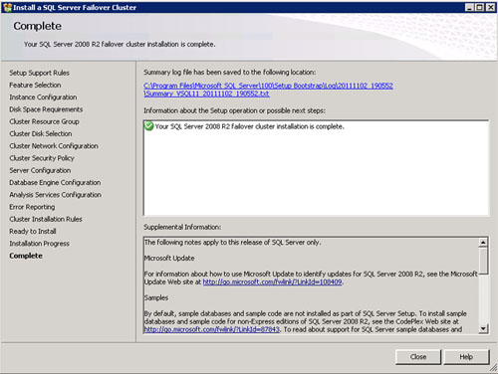Click the green success checkmark icon
The width and height of the screenshot is (498, 374).
149,126
